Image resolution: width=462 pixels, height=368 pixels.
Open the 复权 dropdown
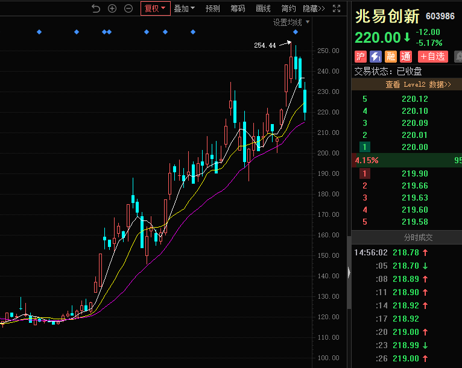(x=155, y=8)
